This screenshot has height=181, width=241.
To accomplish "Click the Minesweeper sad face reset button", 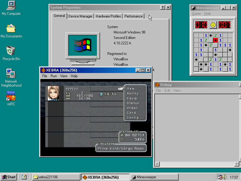I will point(213,25).
